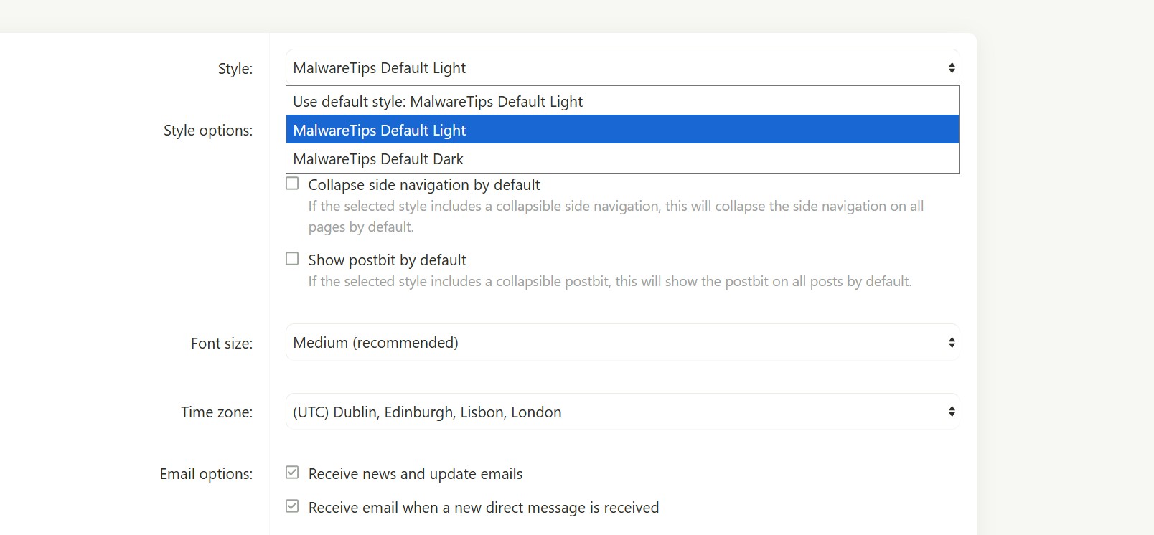This screenshot has width=1154, height=535.
Task: Enable the collapse side navigation checkbox
Action: (292, 184)
